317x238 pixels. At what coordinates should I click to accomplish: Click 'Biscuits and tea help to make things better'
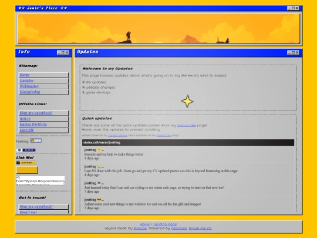[114, 154]
